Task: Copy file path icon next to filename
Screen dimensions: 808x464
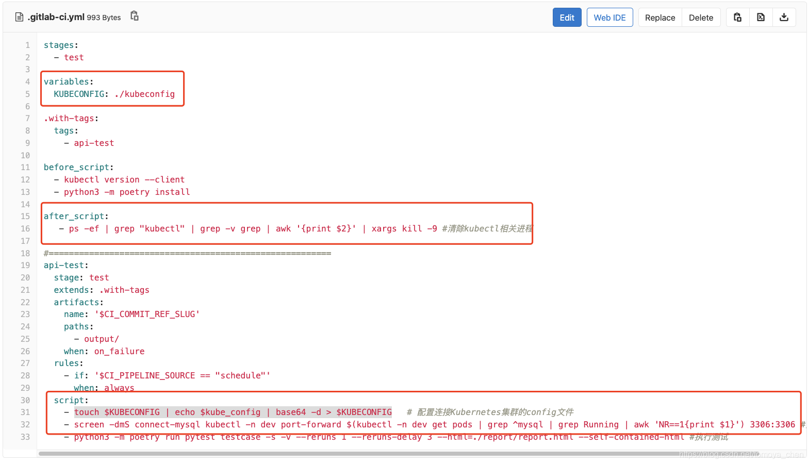Action: click(x=135, y=16)
